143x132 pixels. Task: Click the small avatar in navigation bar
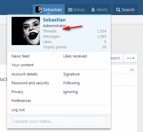(x=38, y=10)
